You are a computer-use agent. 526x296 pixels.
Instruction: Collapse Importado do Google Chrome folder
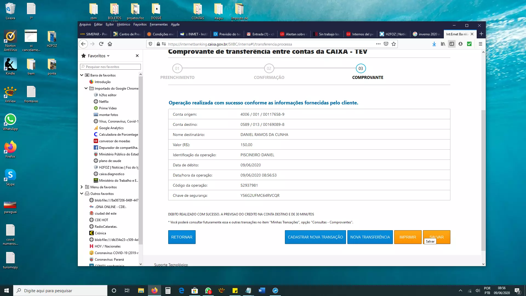[86, 88]
